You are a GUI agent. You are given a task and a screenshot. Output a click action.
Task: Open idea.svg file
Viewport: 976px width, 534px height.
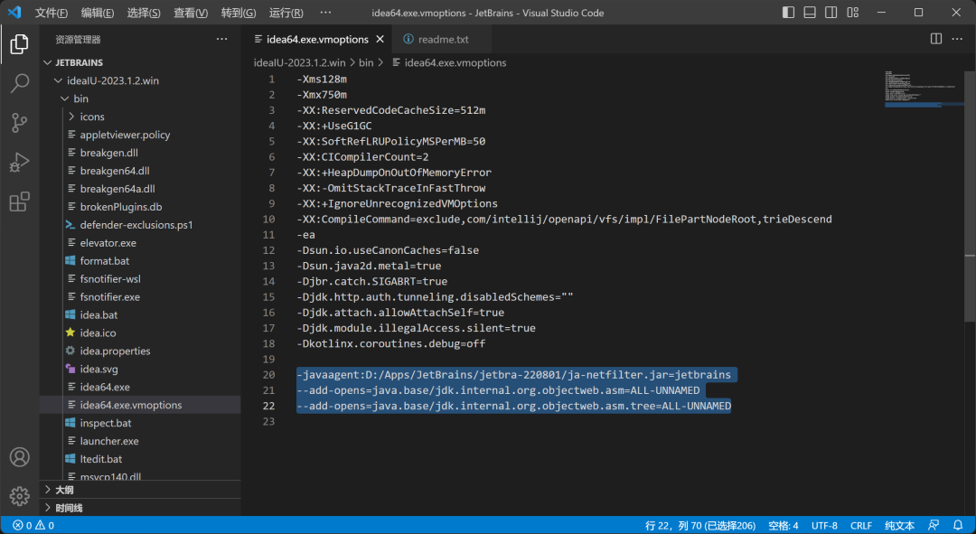coord(140,369)
